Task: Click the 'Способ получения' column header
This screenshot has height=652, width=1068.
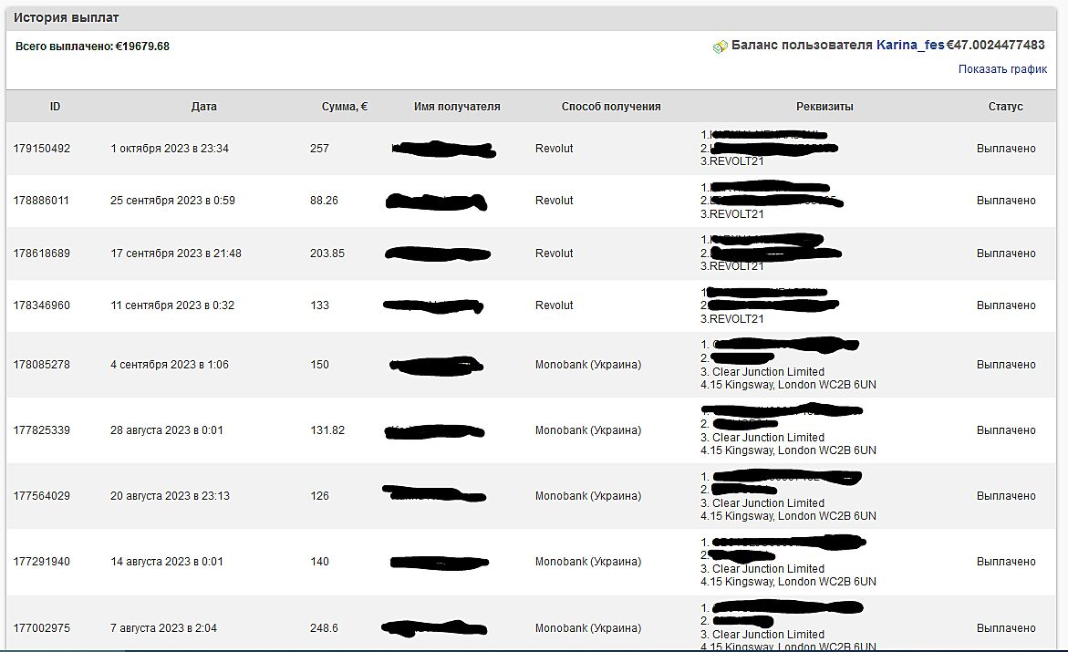Action: click(610, 107)
